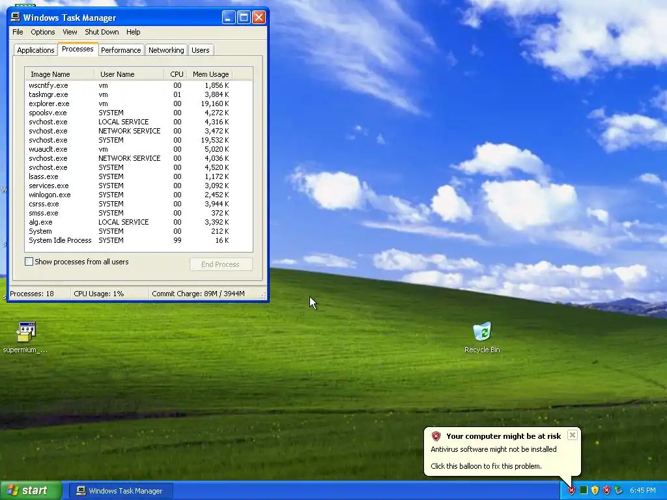
Task: Sort by the Mem Usage column header
Action: click(210, 74)
